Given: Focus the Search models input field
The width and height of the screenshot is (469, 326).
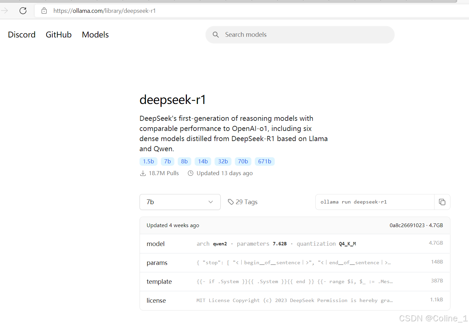Looking at the screenshot, I should click(x=300, y=35).
